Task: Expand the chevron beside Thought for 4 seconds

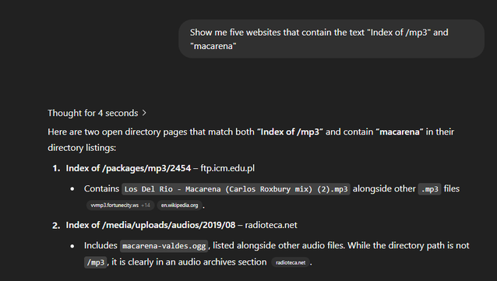Action: coord(144,113)
